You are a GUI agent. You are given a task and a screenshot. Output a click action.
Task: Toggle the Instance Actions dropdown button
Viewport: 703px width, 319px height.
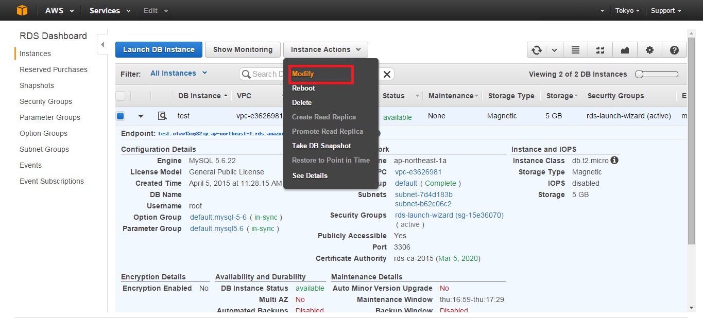click(x=325, y=49)
